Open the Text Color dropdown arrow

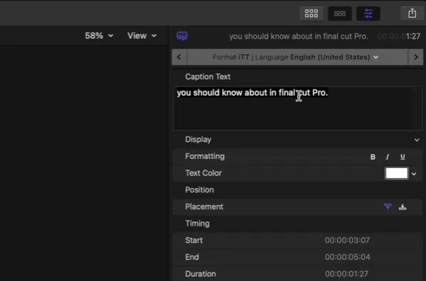(414, 174)
